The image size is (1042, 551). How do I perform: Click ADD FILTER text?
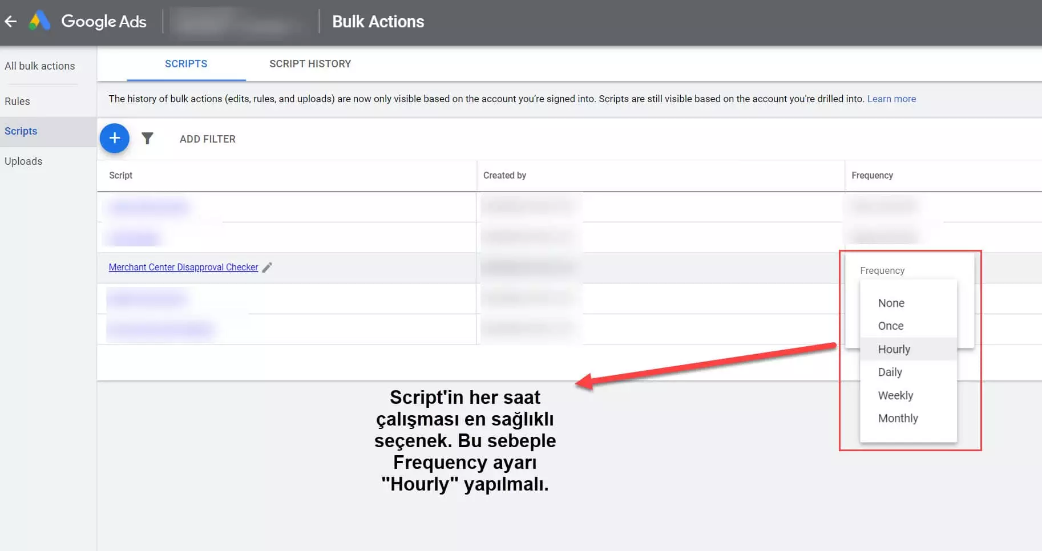[208, 139]
